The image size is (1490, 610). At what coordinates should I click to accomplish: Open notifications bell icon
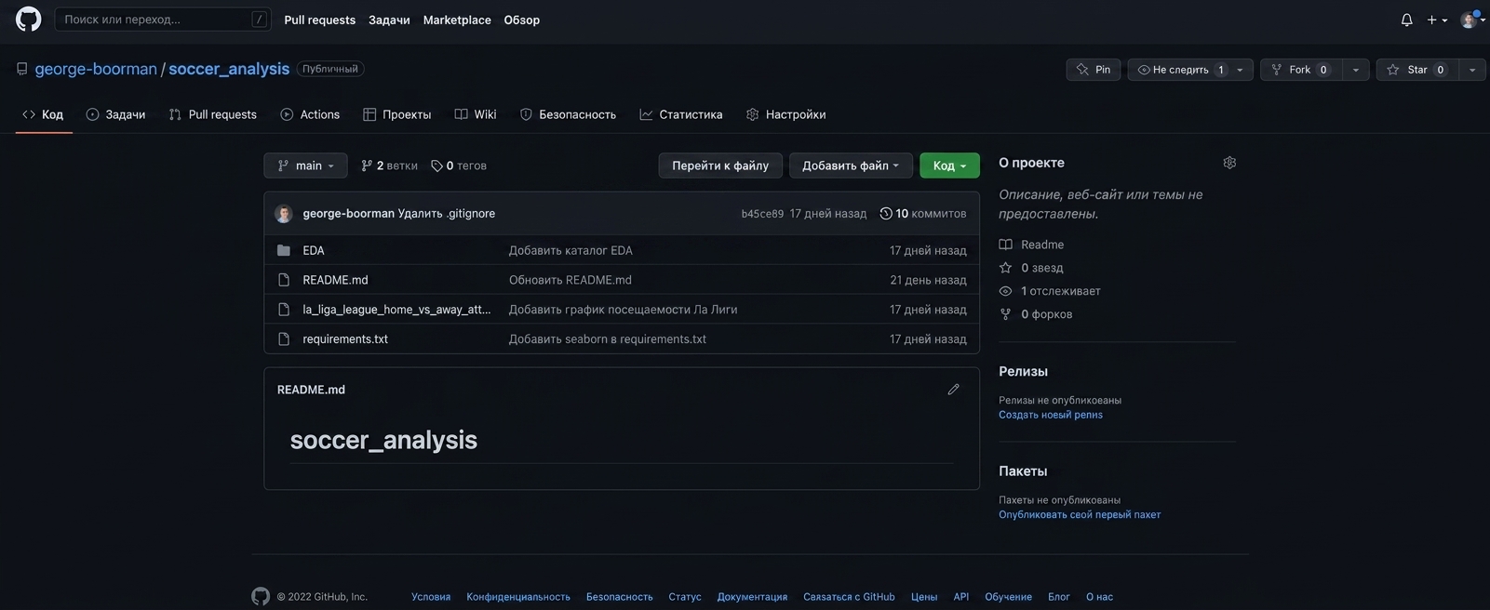pos(1406,20)
